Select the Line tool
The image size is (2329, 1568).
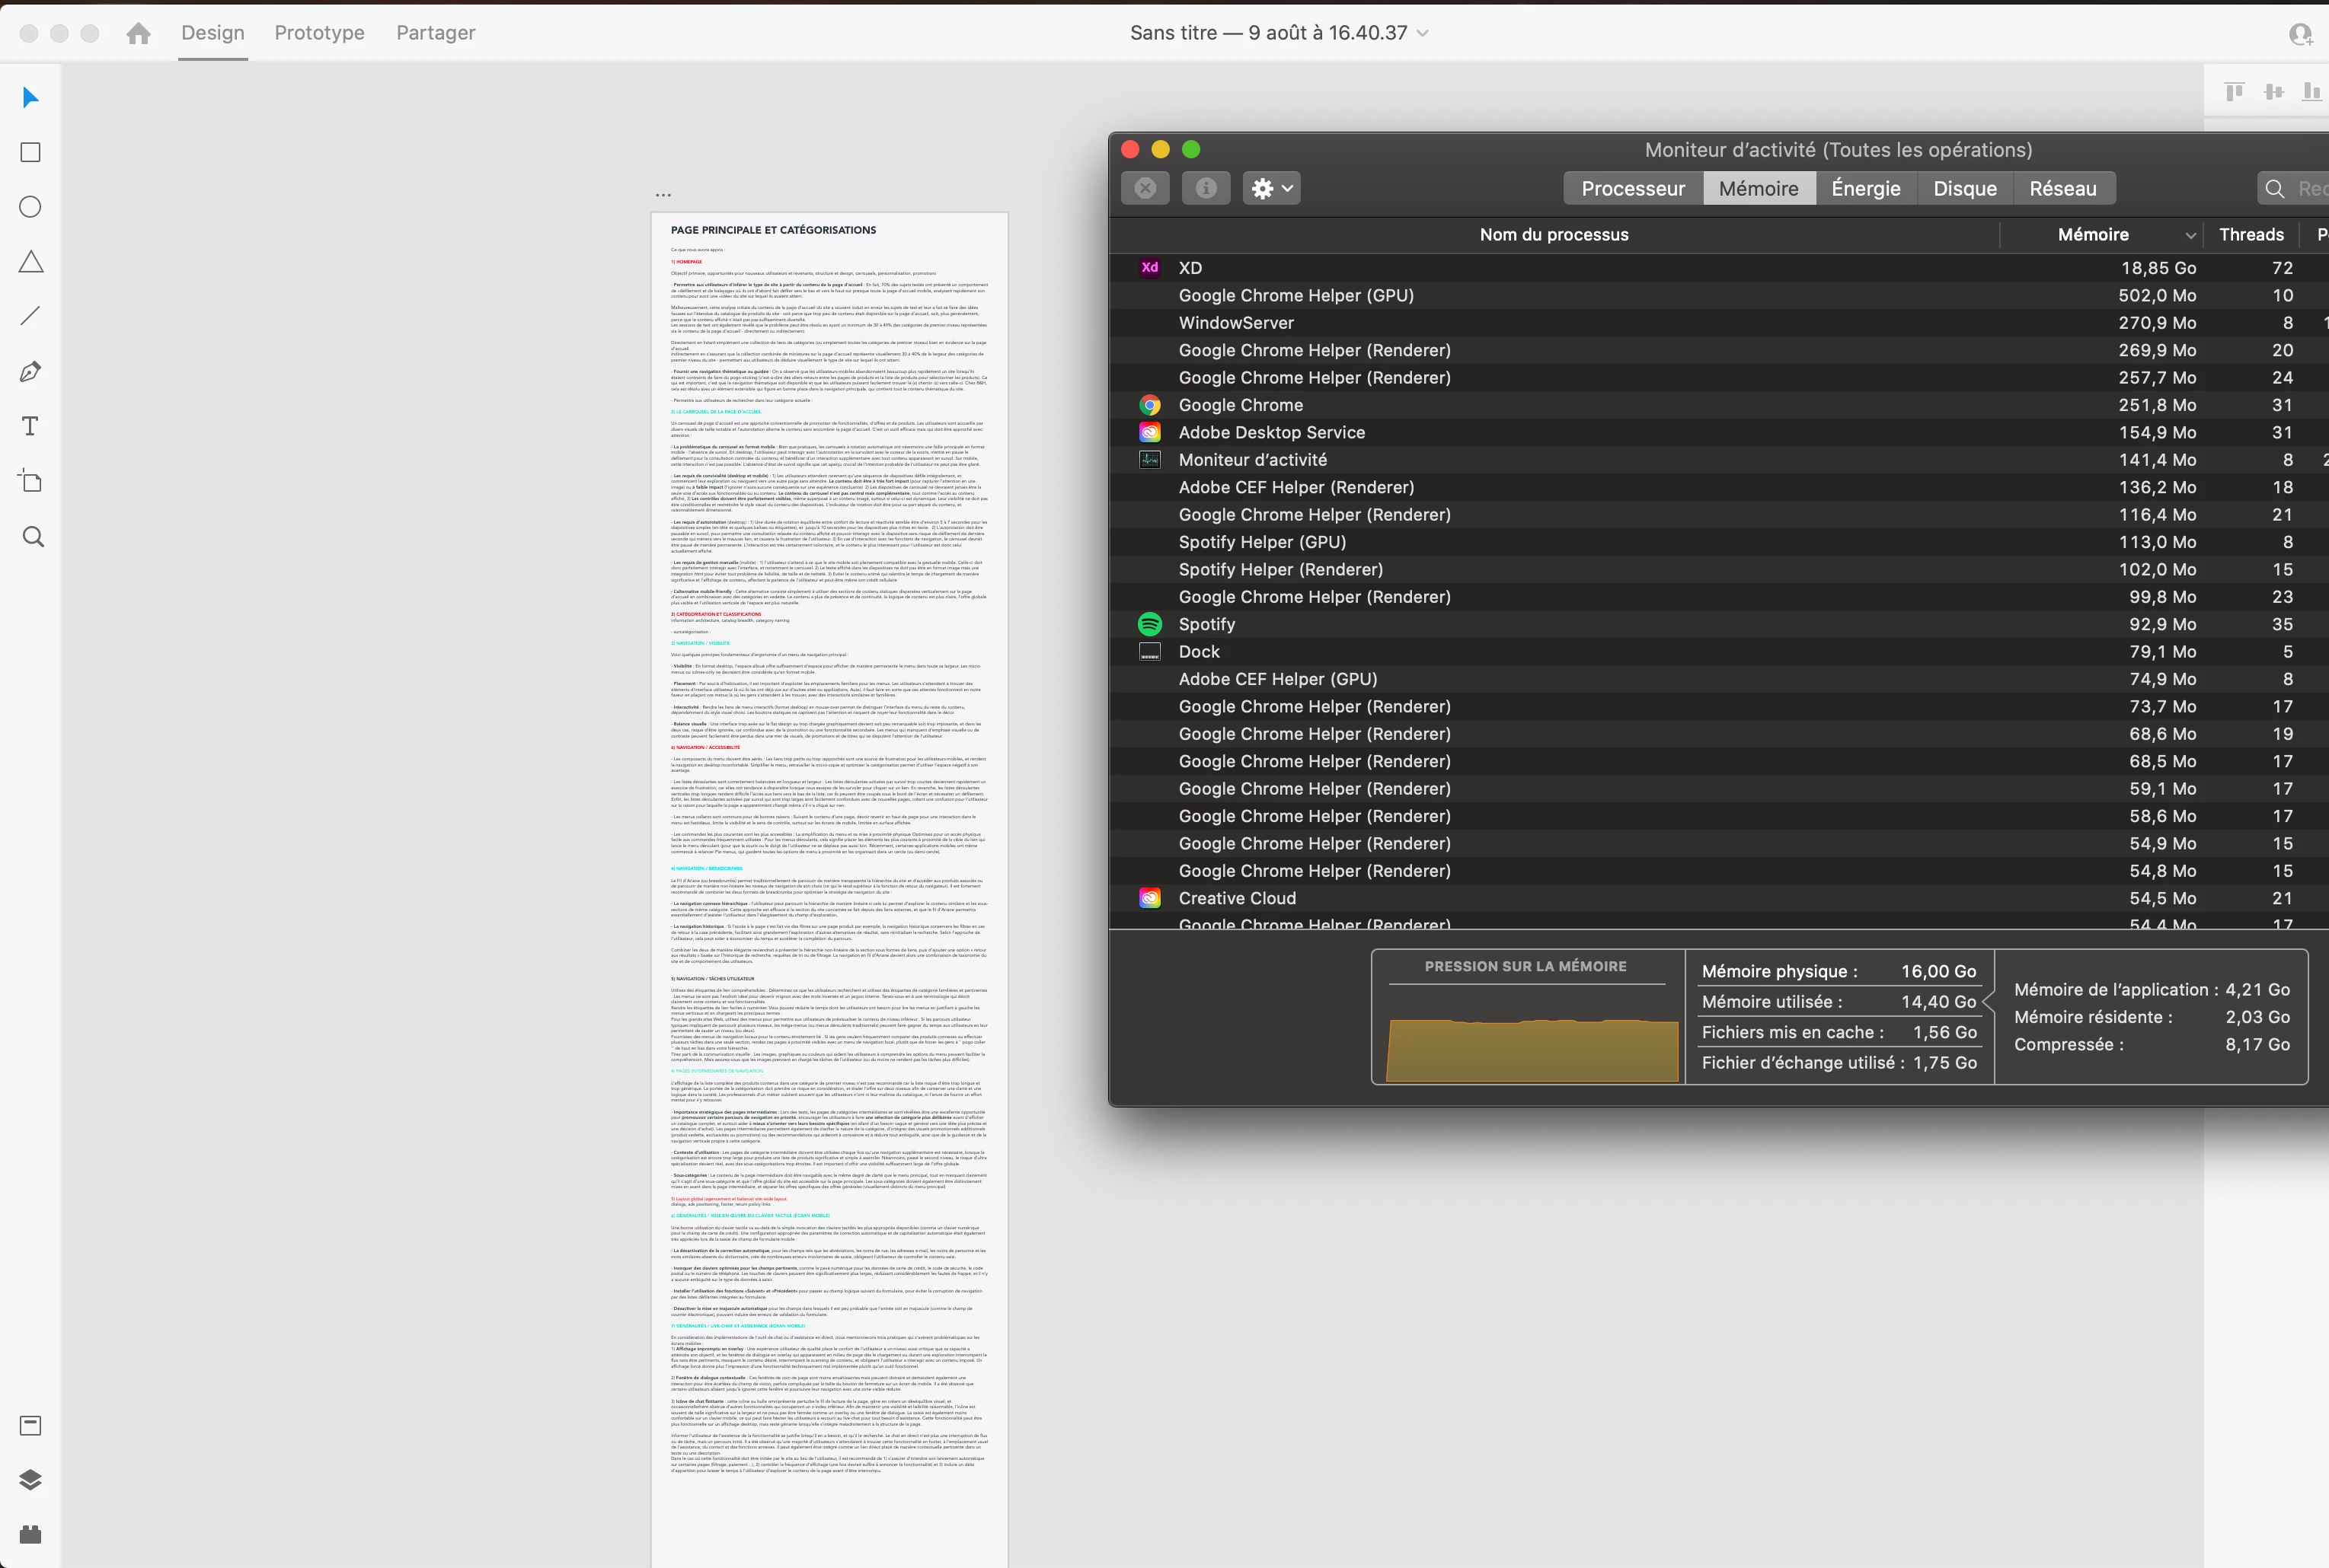point(31,316)
